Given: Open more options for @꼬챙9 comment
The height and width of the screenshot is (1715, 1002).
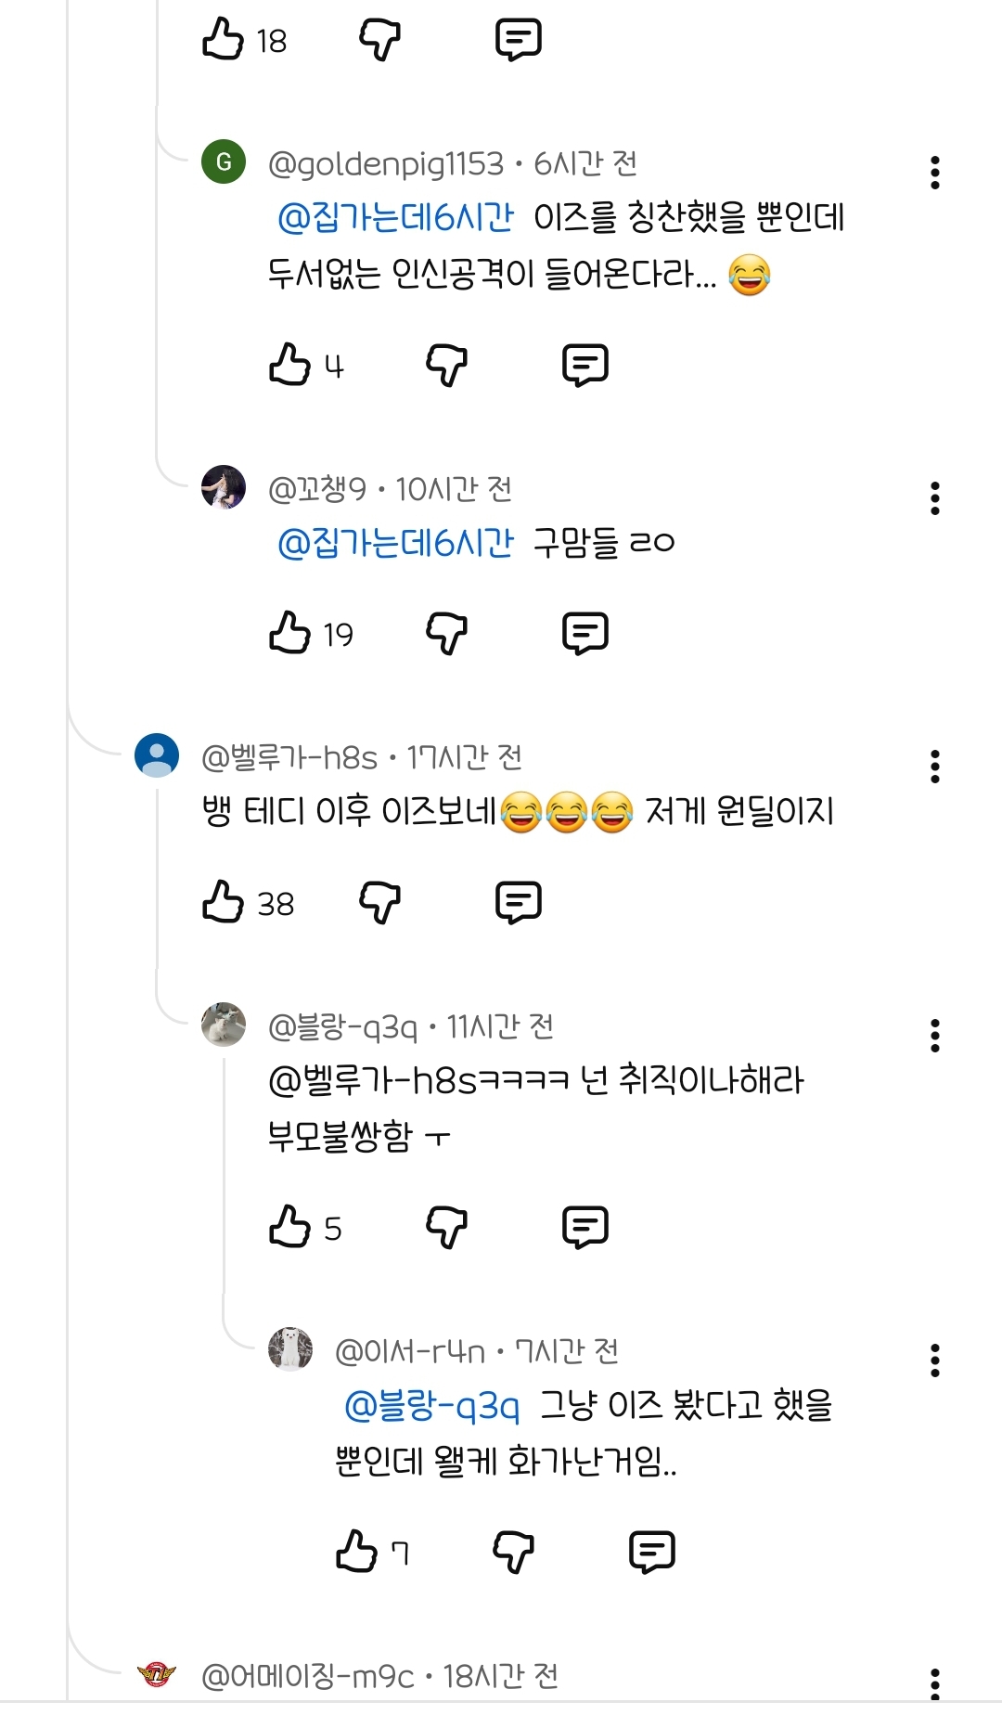Looking at the screenshot, I should (x=934, y=498).
